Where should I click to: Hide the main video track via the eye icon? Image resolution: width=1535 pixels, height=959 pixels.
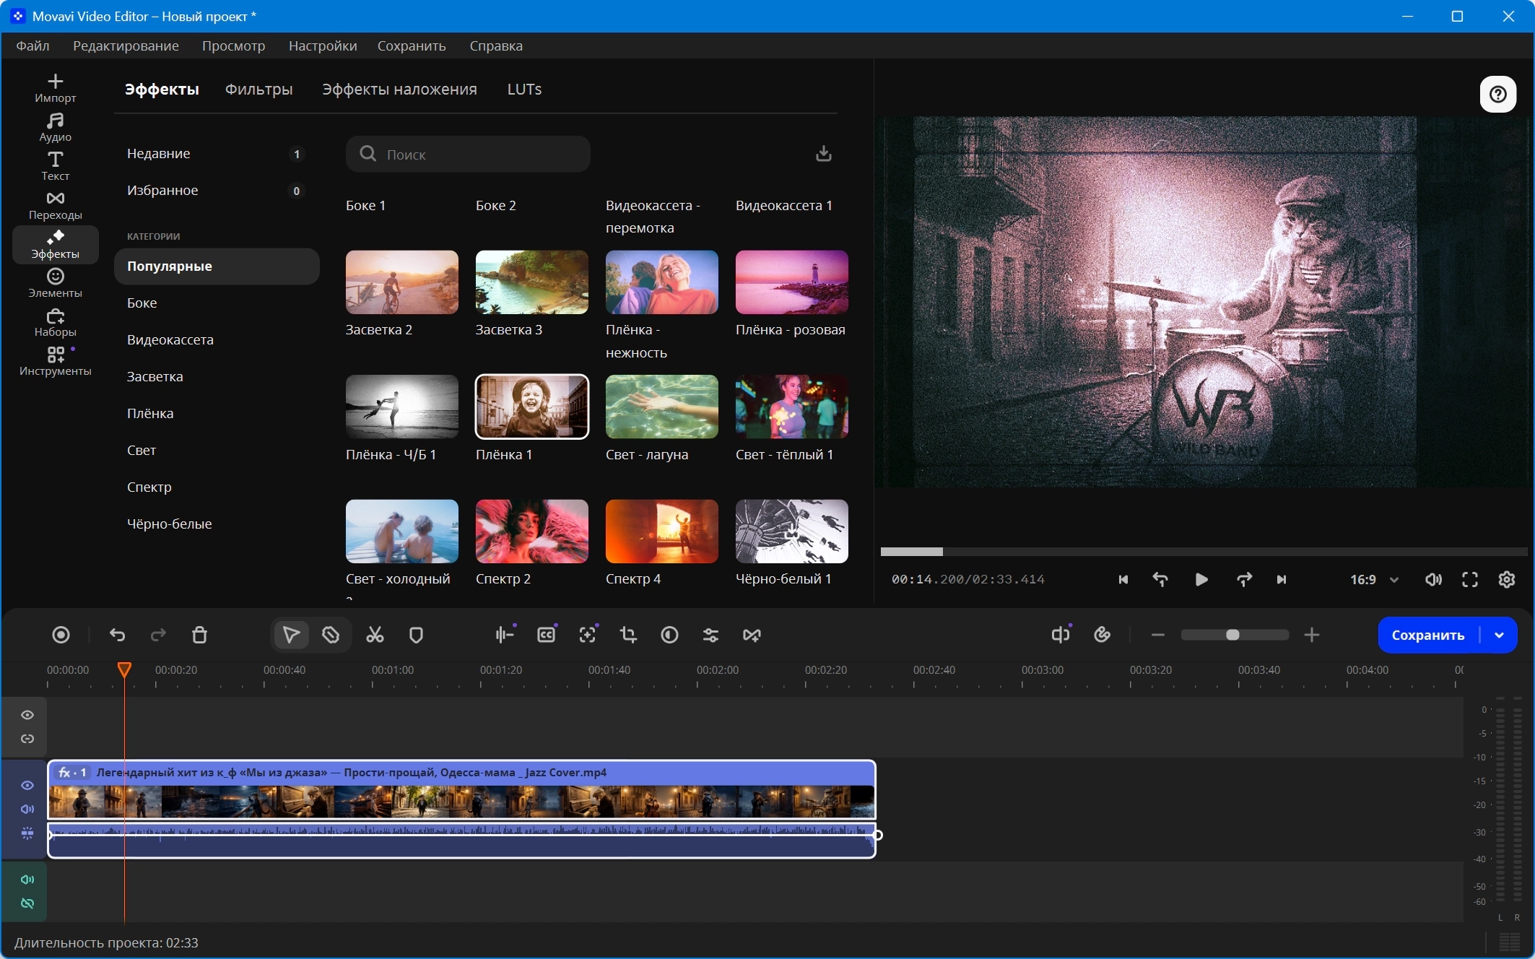pos(27,785)
